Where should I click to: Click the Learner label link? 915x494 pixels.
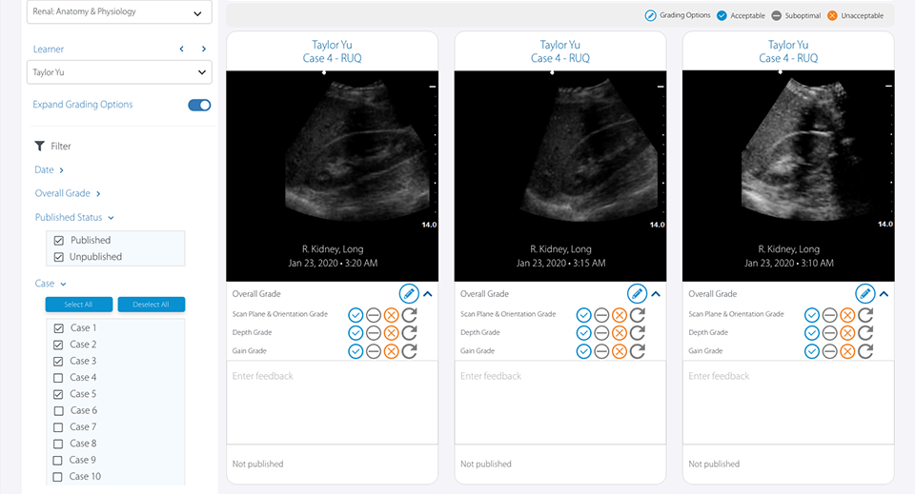(x=48, y=49)
